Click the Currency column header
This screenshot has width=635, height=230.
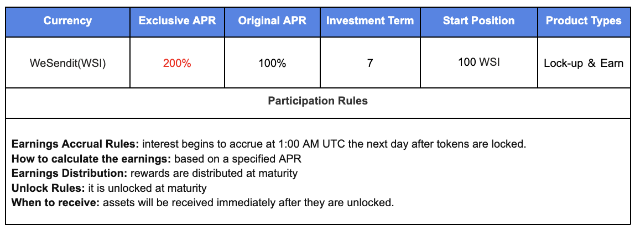tap(67, 21)
